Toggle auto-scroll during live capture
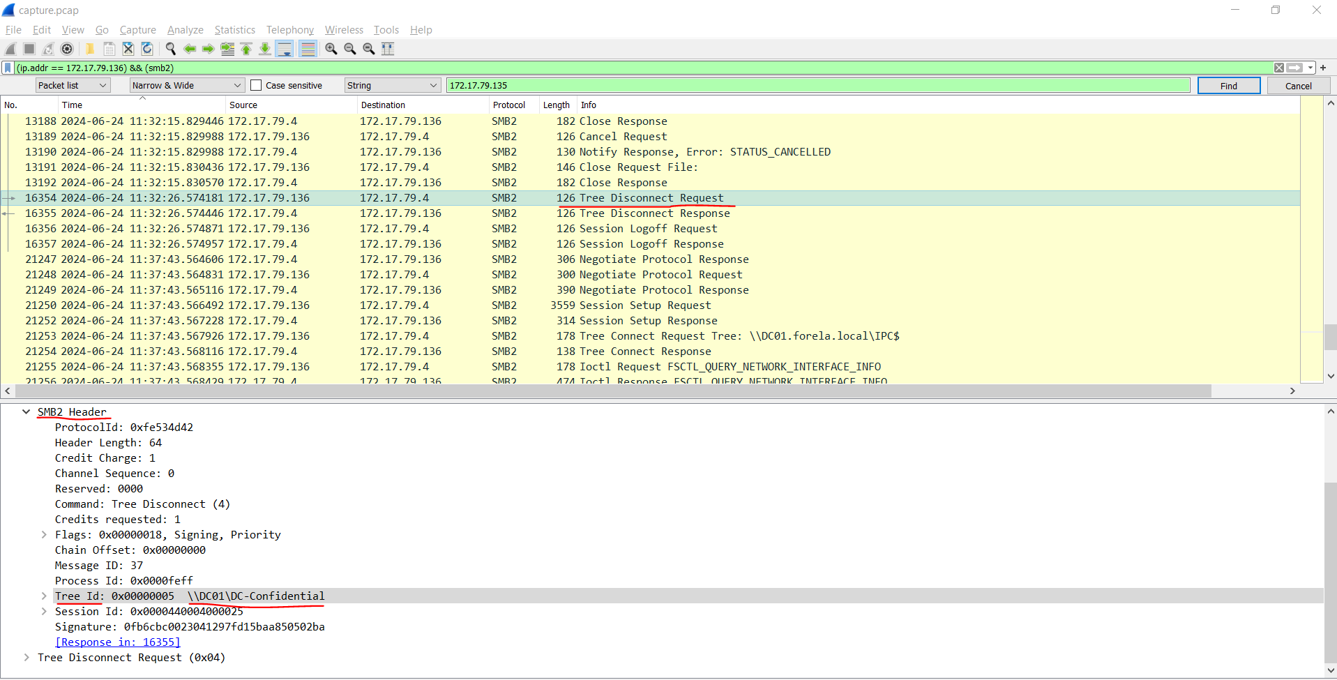 [285, 49]
